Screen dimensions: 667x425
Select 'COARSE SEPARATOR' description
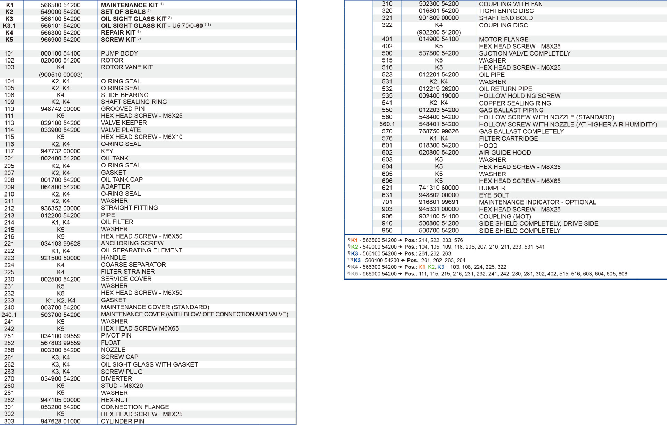pos(133,265)
